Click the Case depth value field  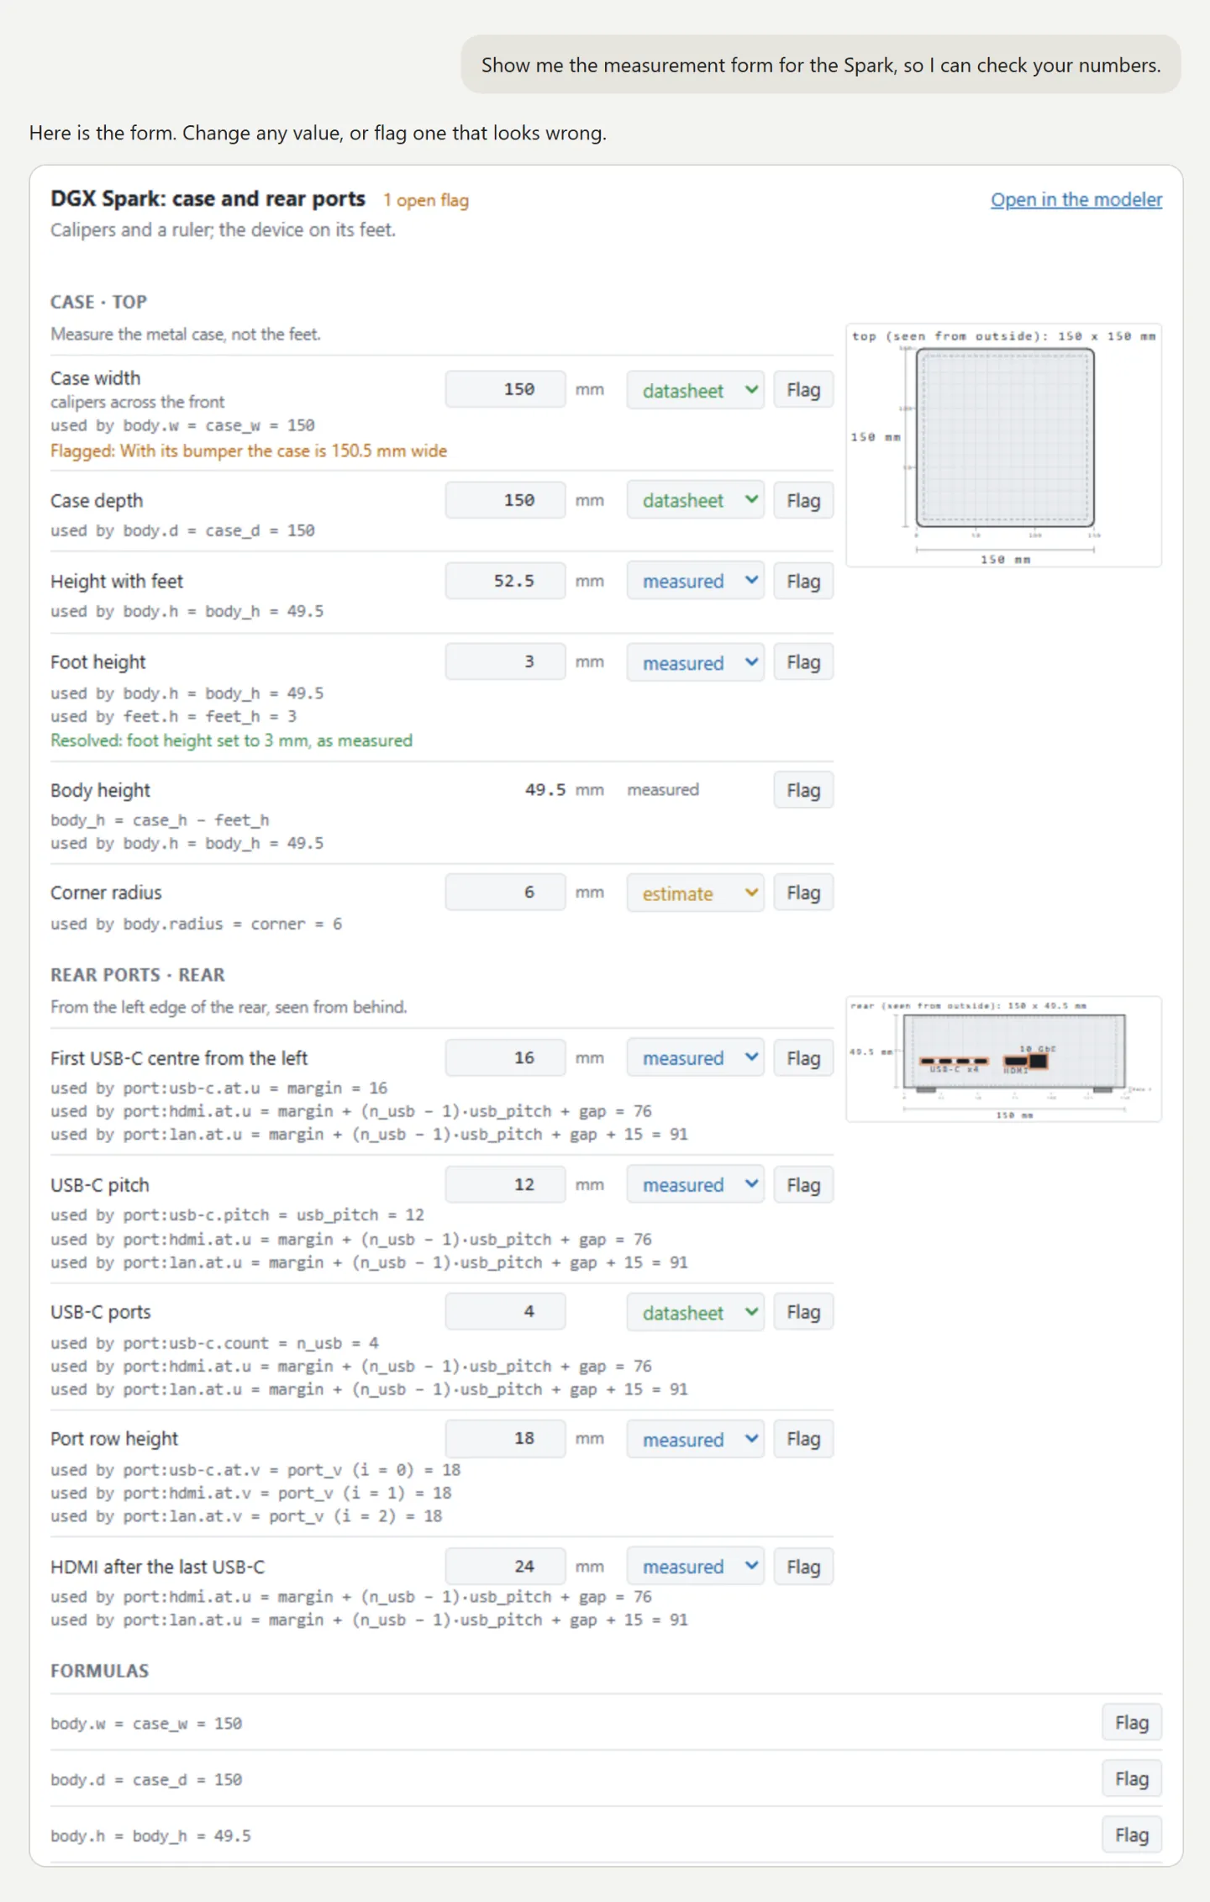pos(505,500)
